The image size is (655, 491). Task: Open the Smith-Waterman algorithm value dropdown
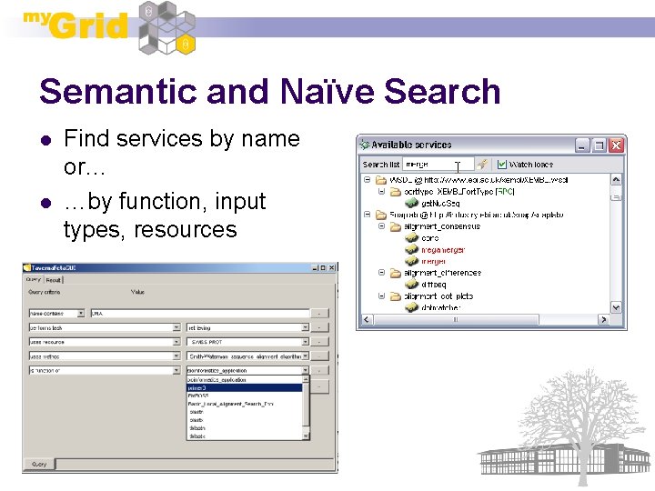(306, 356)
